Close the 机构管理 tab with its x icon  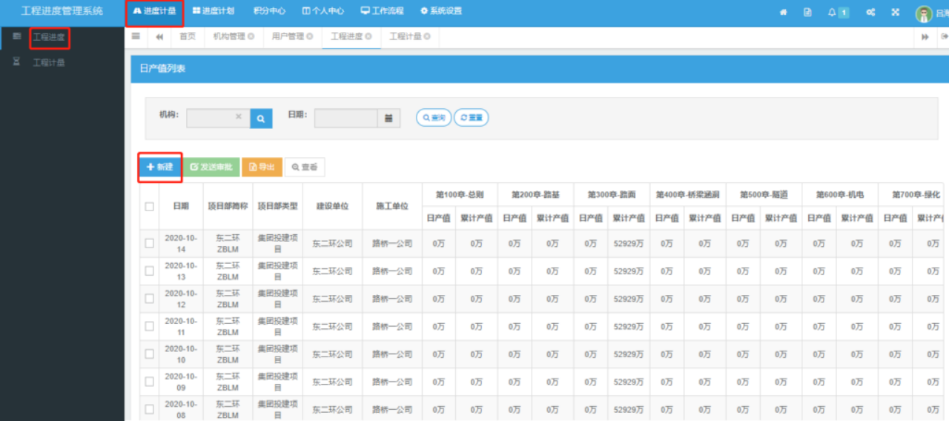[x=251, y=36]
